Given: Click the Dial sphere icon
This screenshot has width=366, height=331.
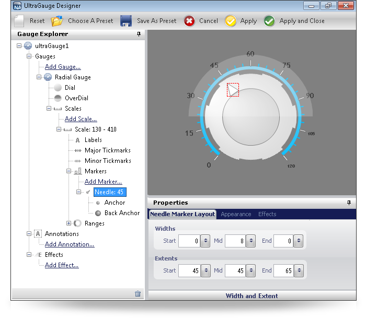Looking at the screenshot, I should (x=58, y=88).
